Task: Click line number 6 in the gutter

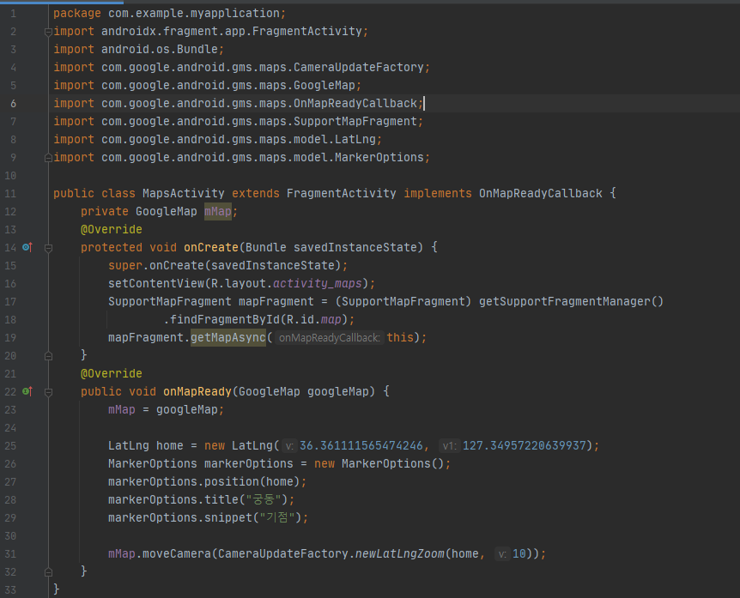Action: click(13, 103)
